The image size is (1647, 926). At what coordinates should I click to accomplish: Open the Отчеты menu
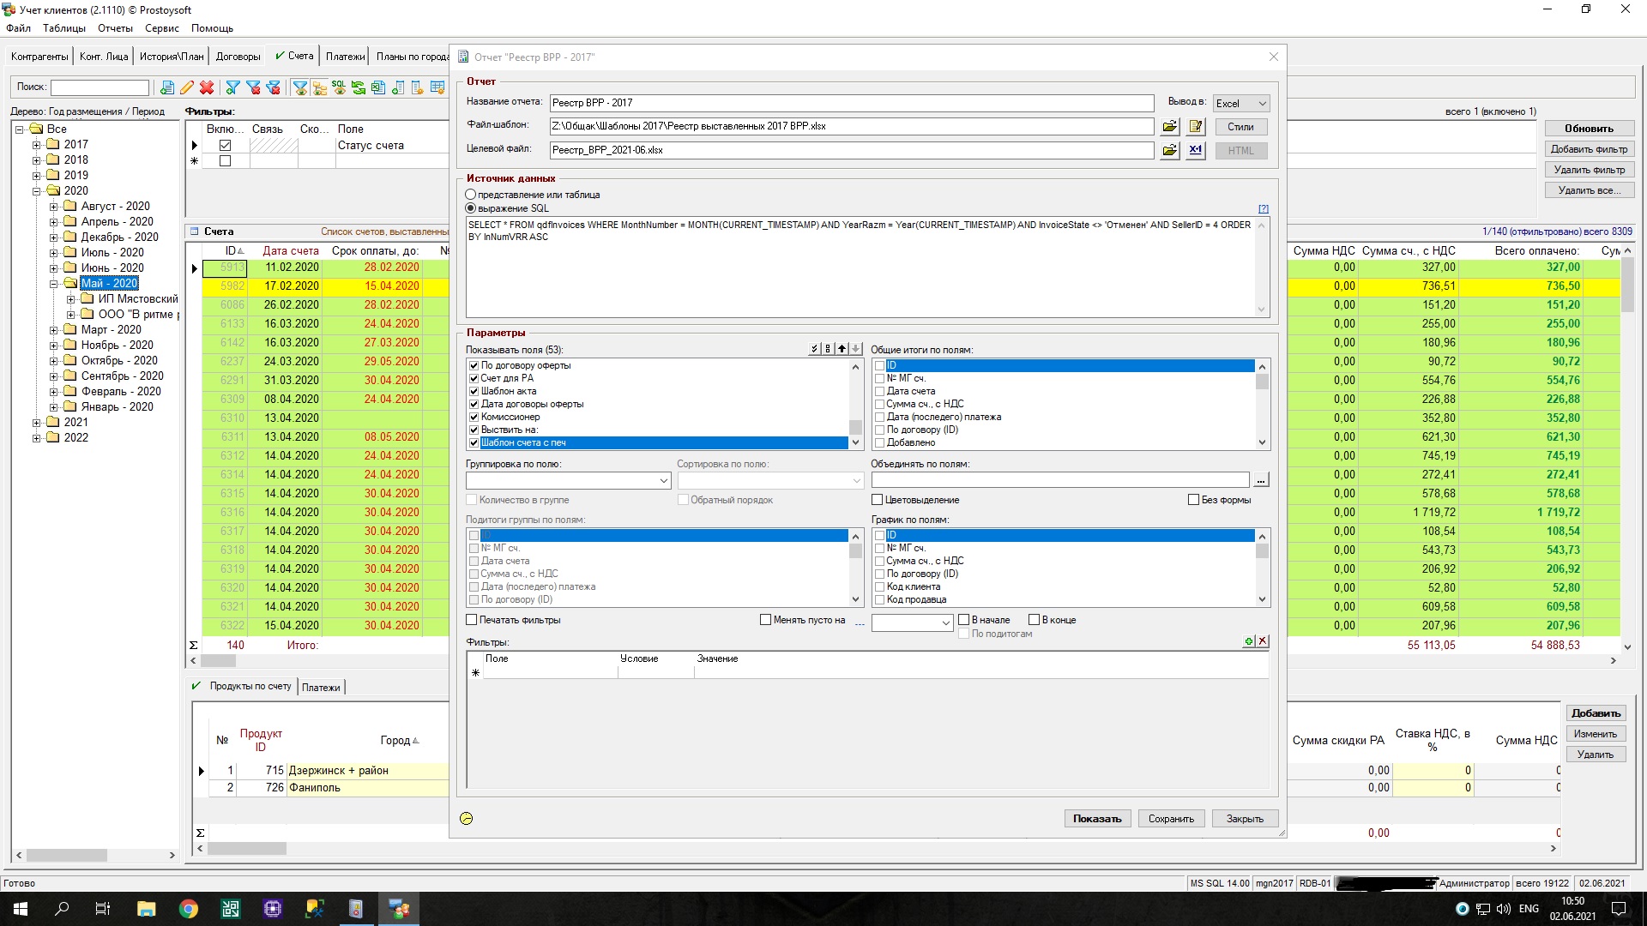[115, 28]
